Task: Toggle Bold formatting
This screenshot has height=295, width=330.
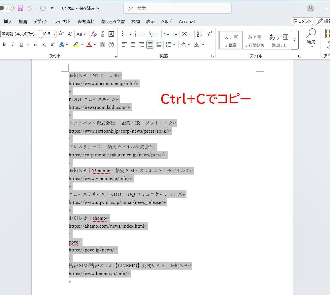Action: point(4,45)
